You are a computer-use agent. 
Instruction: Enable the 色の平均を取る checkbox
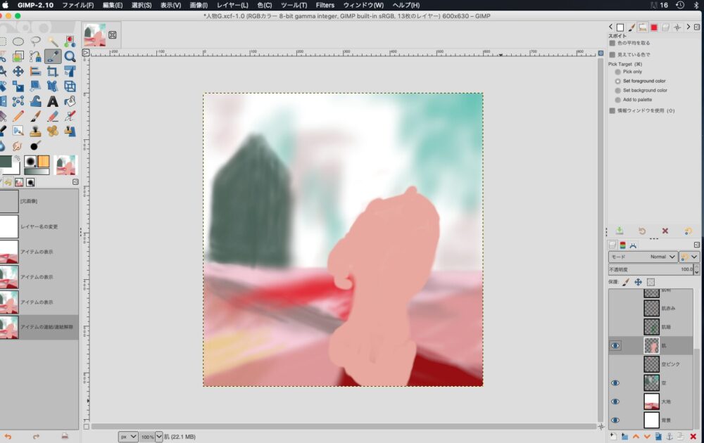pos(612,43)
